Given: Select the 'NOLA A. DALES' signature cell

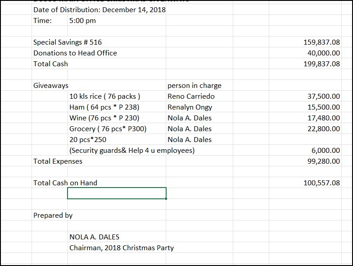Looking at the screenshot, I should point(95,237).
